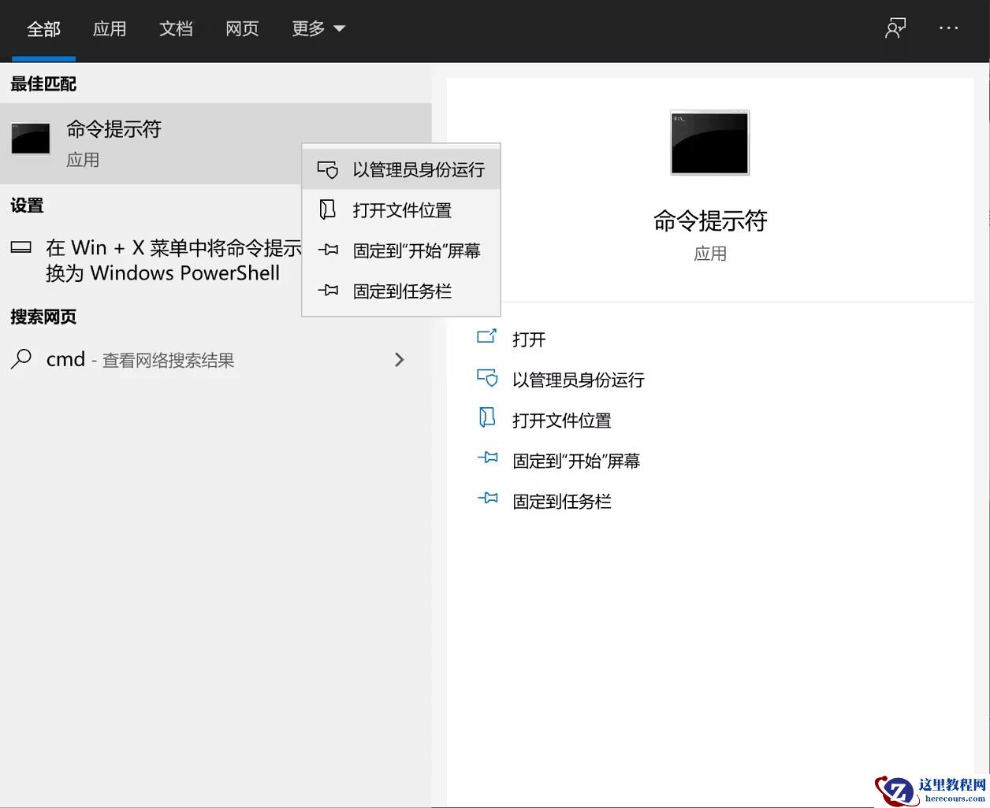Expand the 更多 dropdown in the top bar
Viewport: 990px width, 808px height.
318,28
